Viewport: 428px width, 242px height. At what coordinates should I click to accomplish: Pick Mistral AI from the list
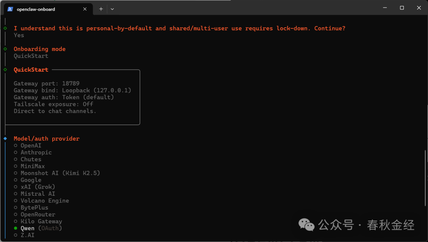click(38, 194)
